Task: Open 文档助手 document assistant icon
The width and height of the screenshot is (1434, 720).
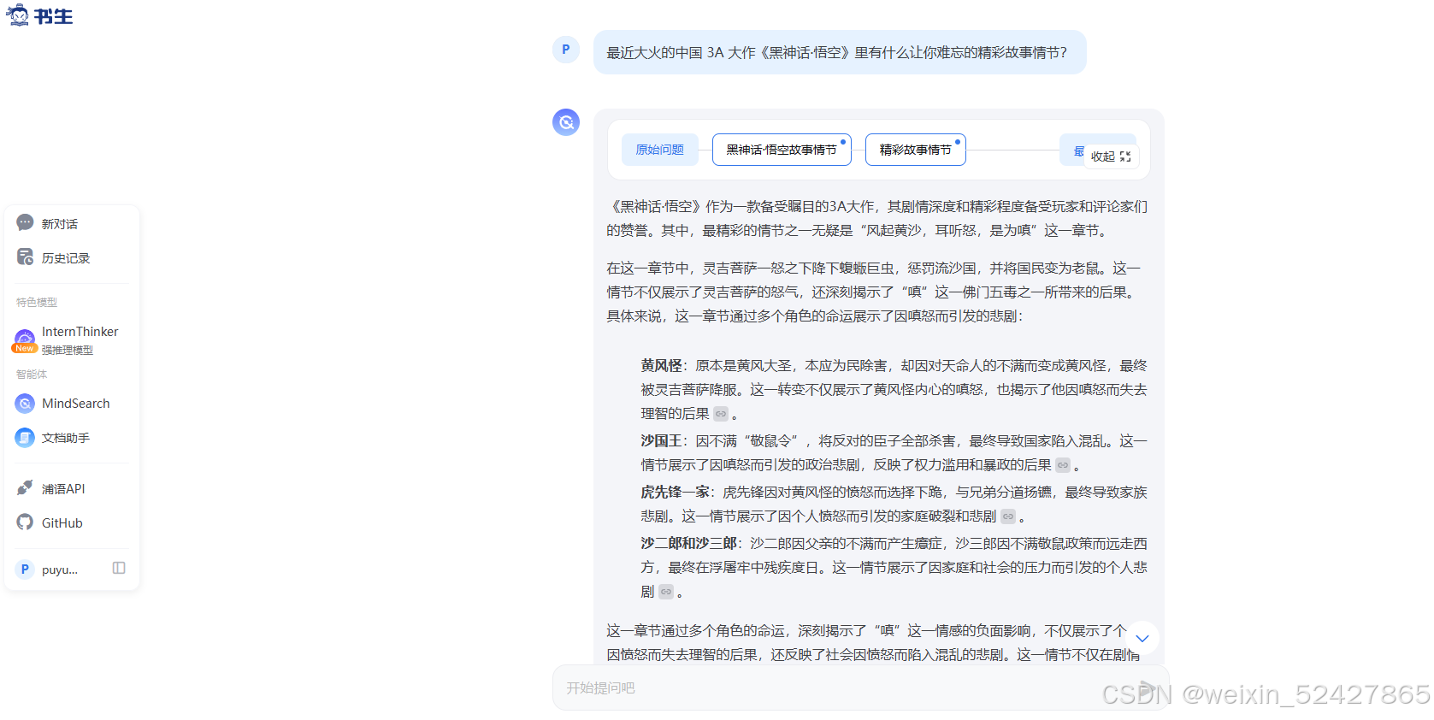Action: (25, 437)
